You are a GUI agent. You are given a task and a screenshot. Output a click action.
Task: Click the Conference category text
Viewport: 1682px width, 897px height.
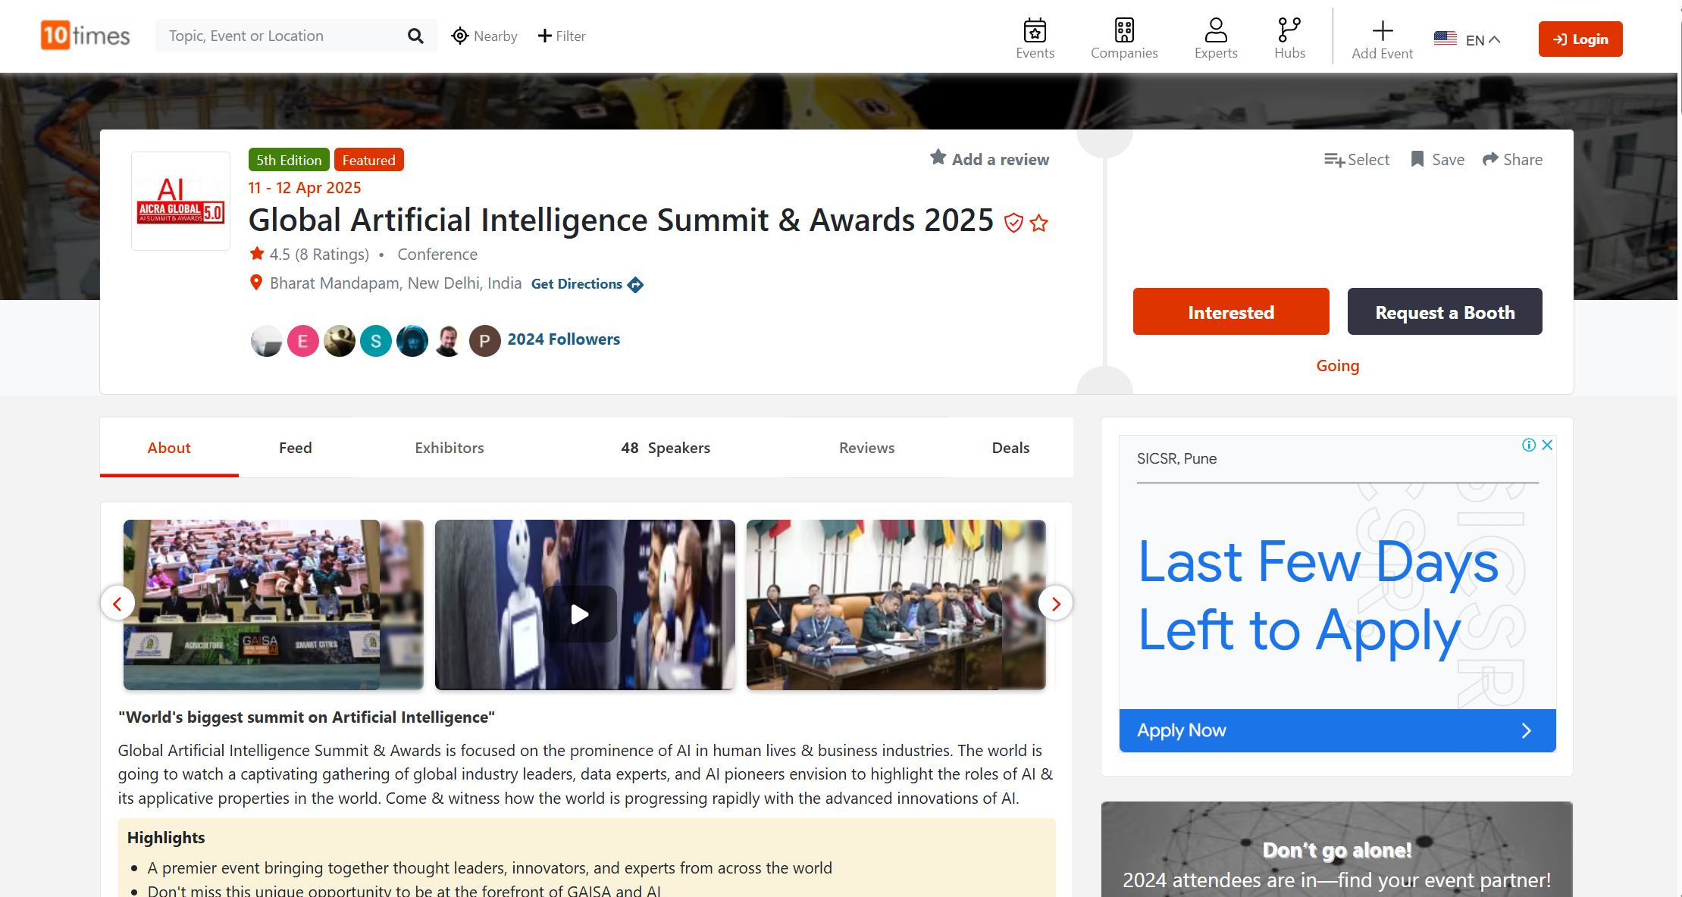point(437,255)
